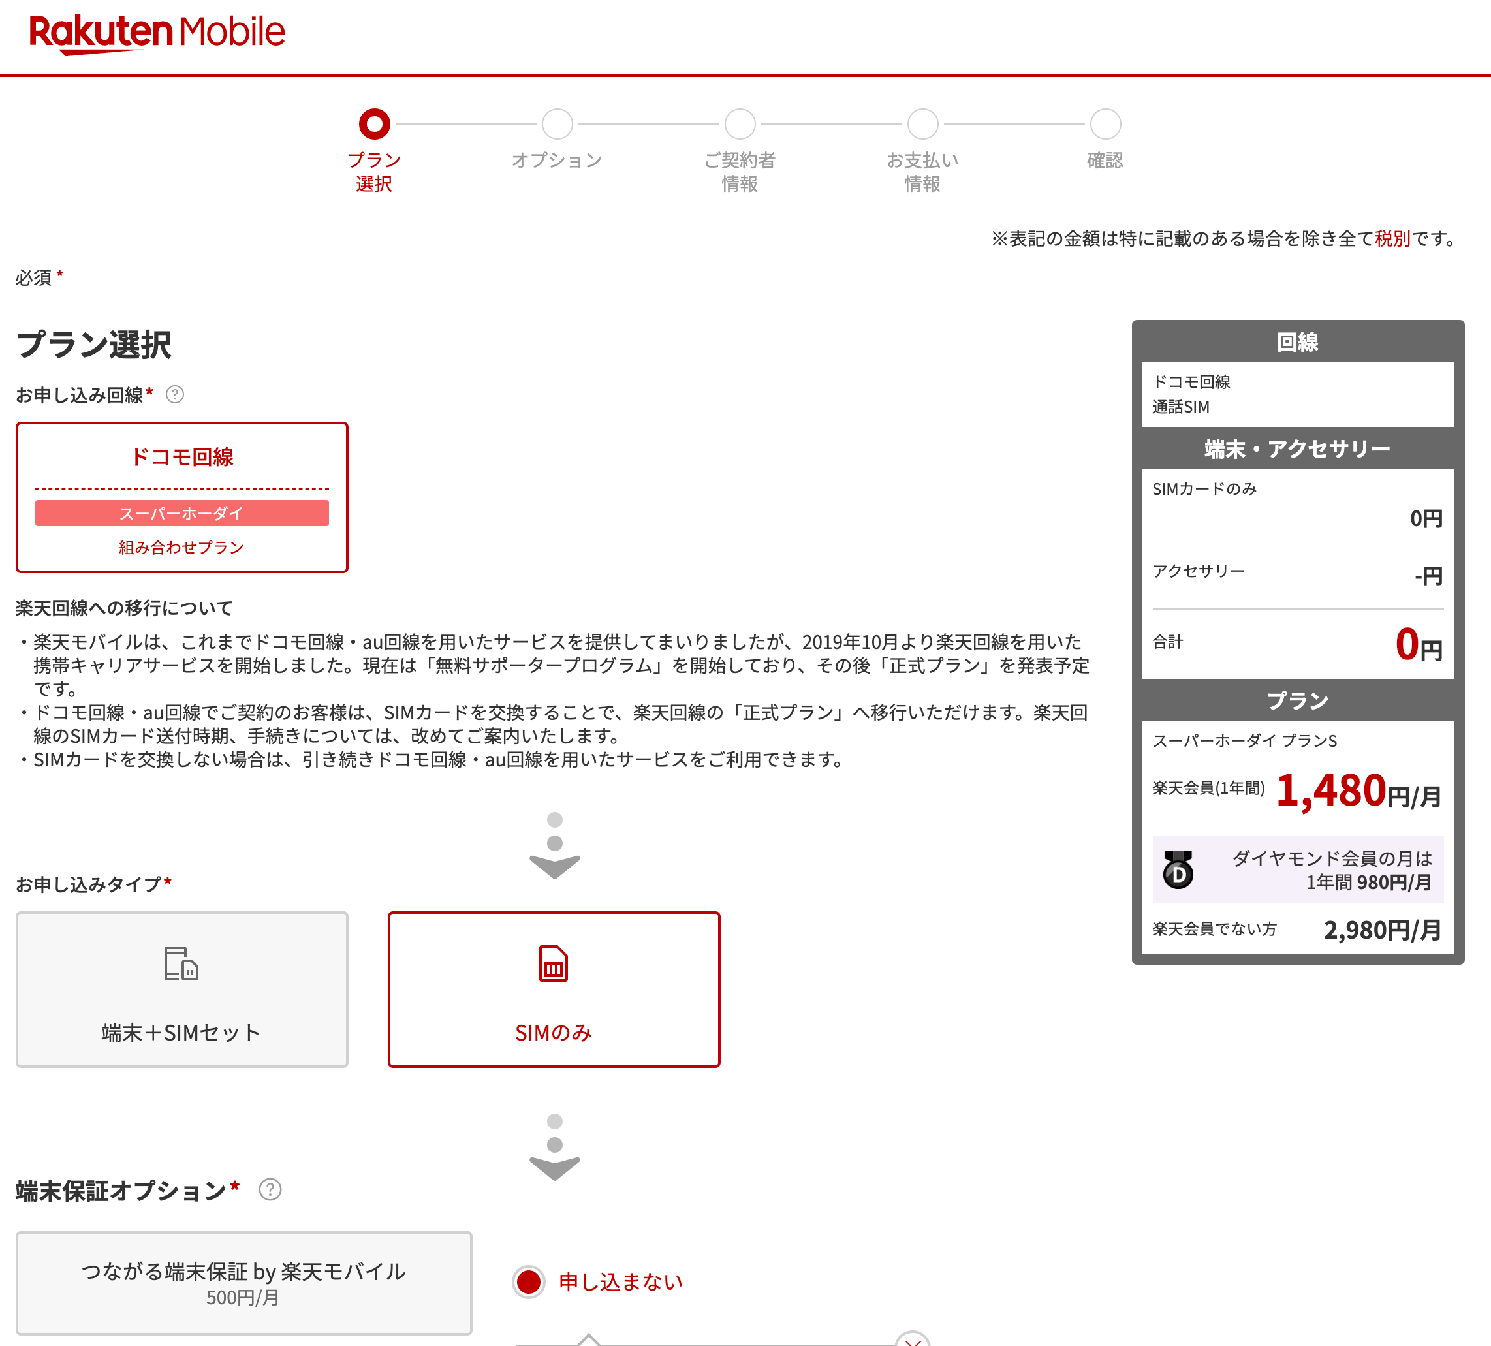Click the 端末・アクセサリー summary header
Screen dimensions: 1491x1346
[1298, 449]
